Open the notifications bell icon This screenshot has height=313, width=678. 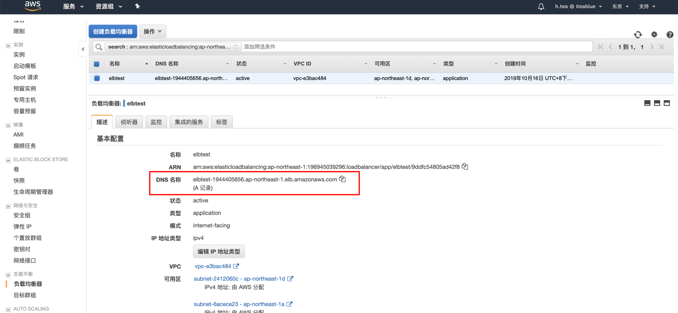[x=541, y=6]
